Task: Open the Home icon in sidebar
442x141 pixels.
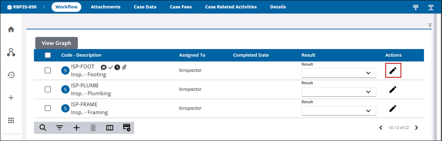Action: (11, 30)
